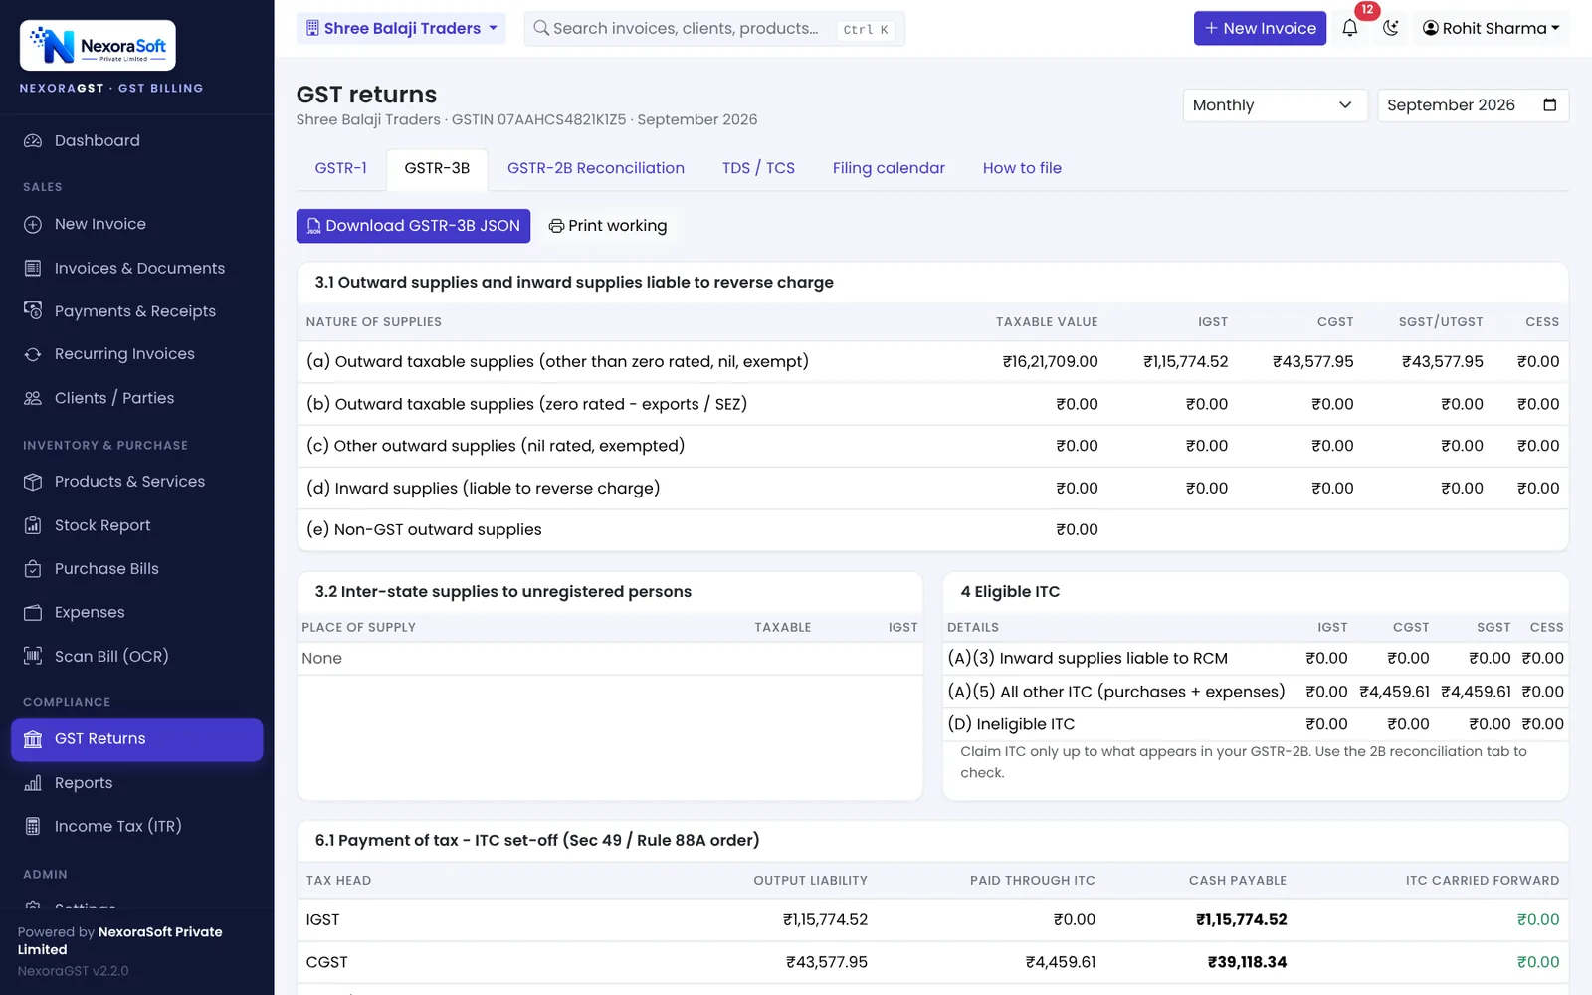Click GST Returns bank icon

(x=33, y=739)
